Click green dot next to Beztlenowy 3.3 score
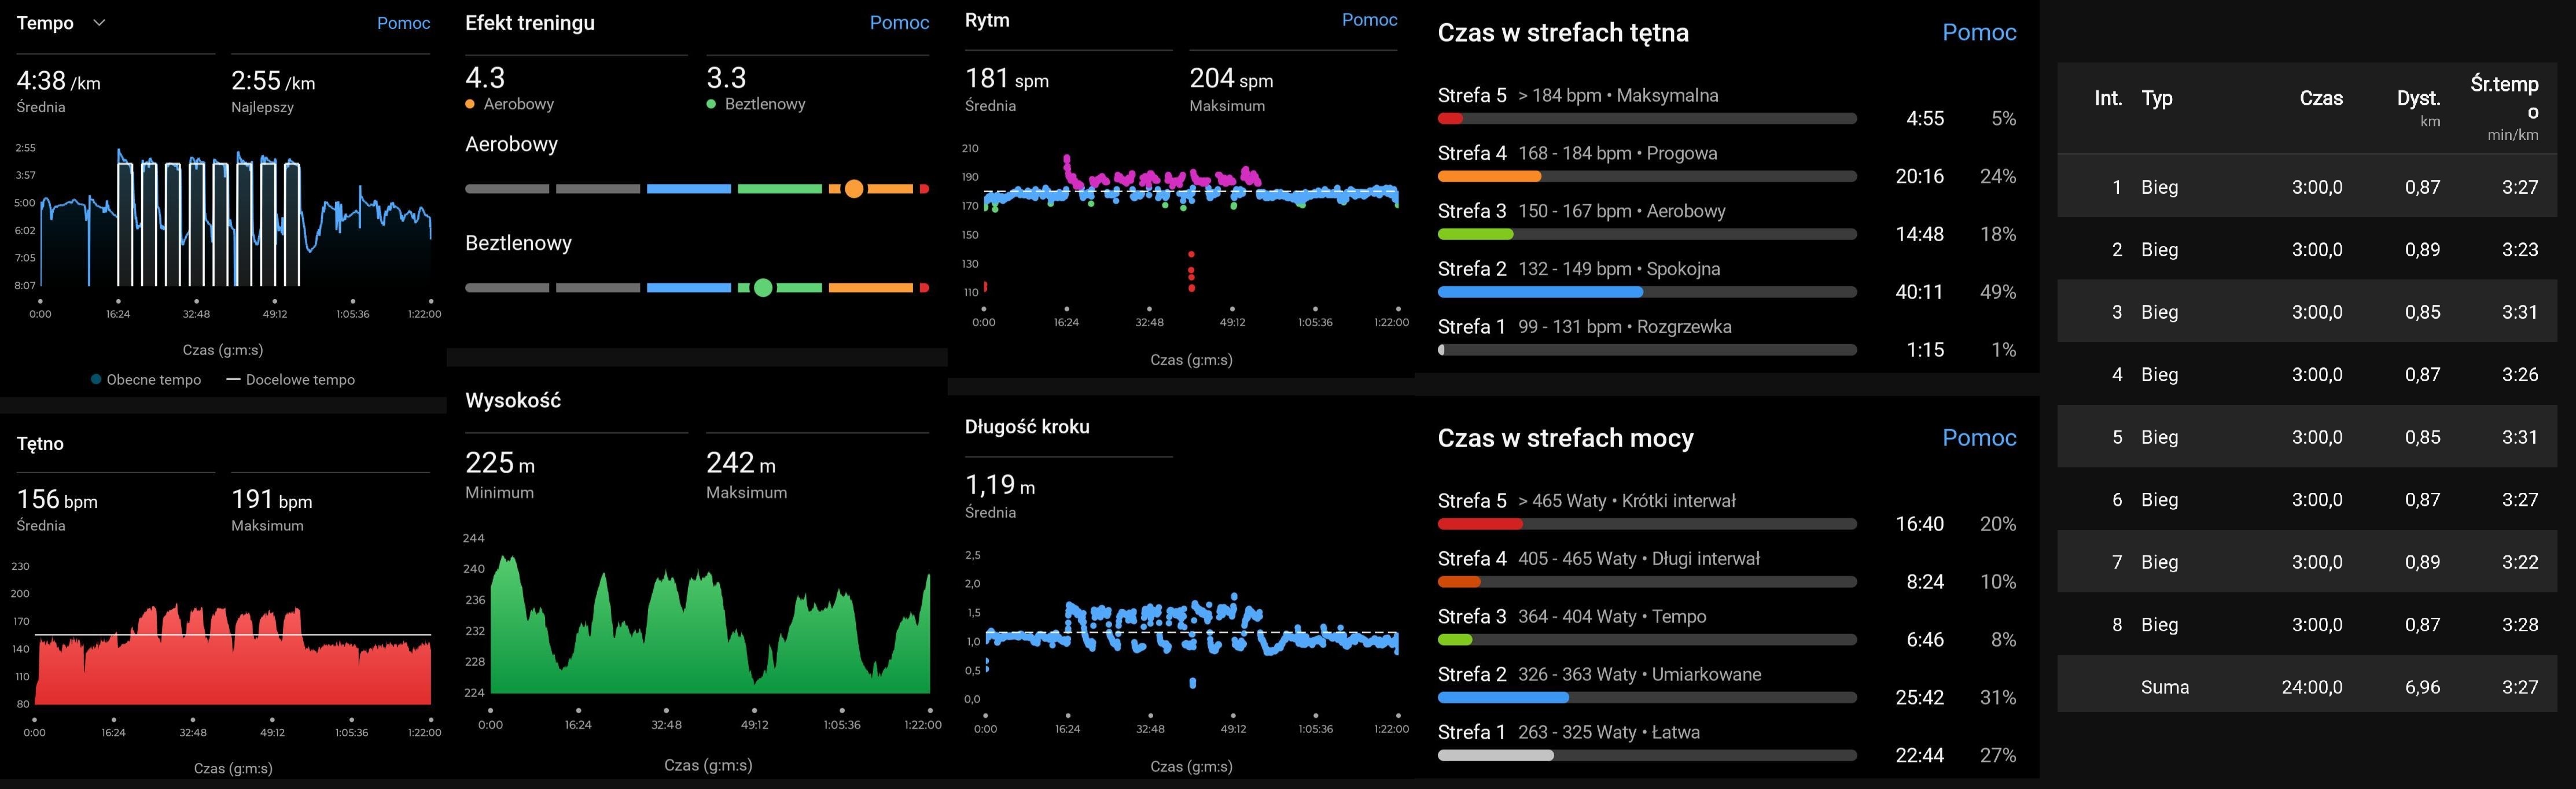 tap(711, 104)
